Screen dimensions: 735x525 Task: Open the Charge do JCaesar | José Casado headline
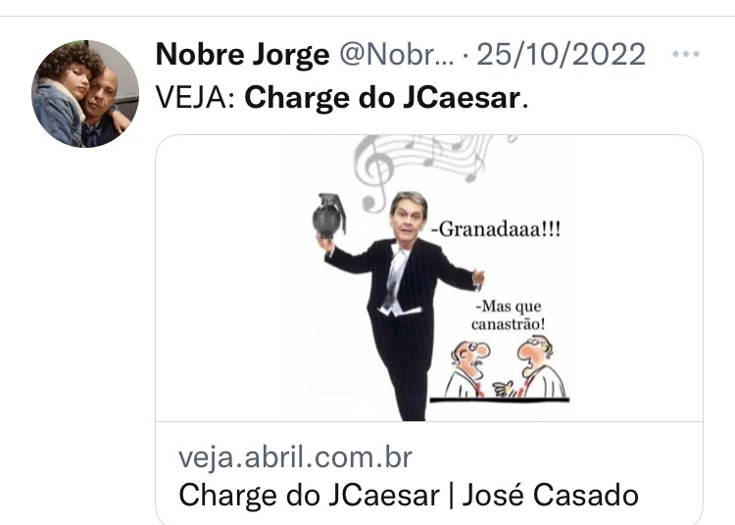click(x=409, y=495)
